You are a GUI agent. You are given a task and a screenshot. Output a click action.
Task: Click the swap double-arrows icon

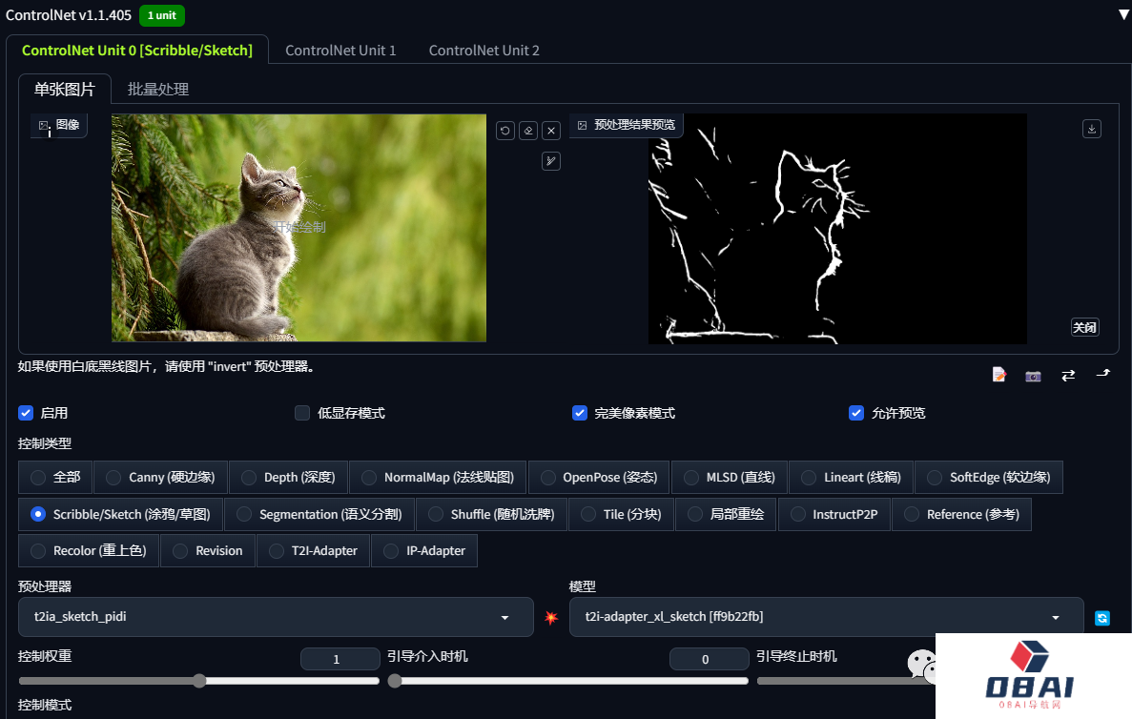pyautogui.click(x=1068, y=375)
